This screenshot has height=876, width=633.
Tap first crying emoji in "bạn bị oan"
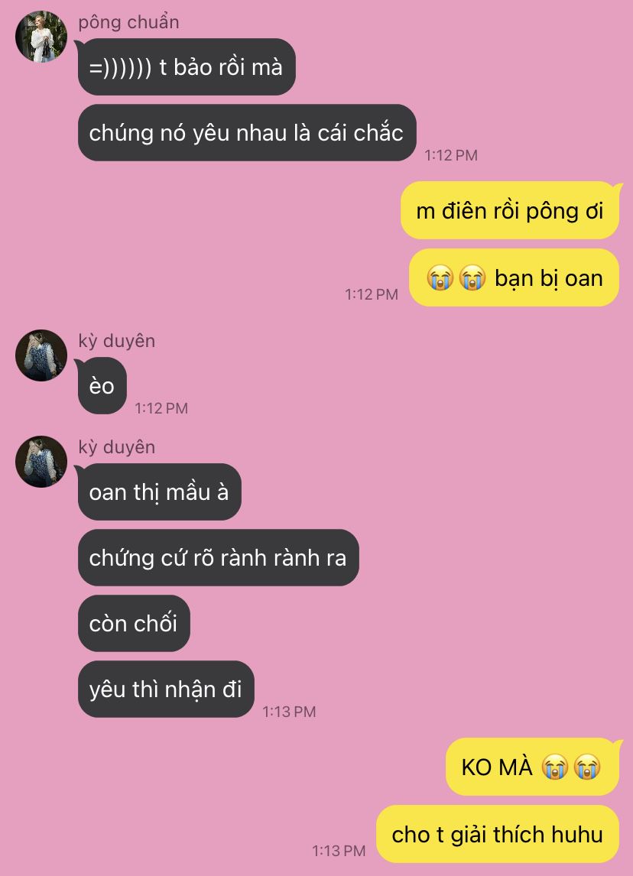[440, 277]
